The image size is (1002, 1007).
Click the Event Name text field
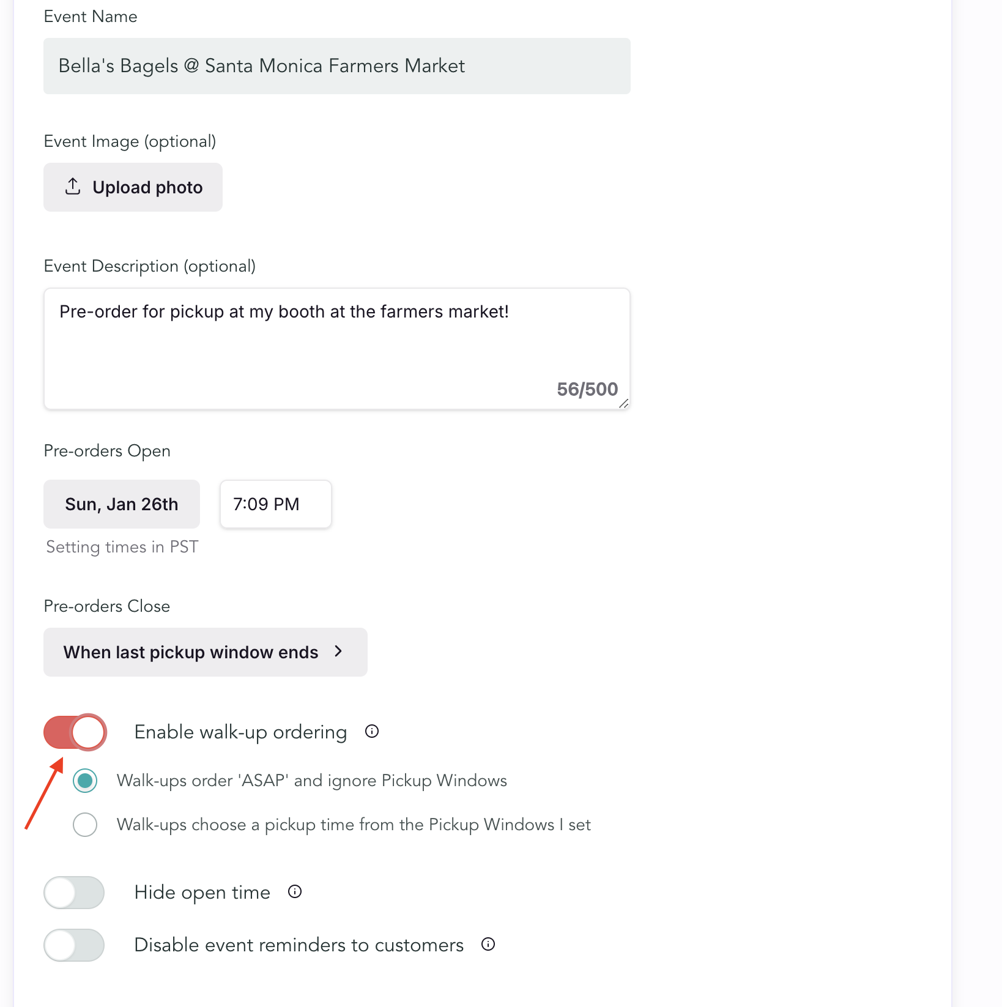click(336, 66)
